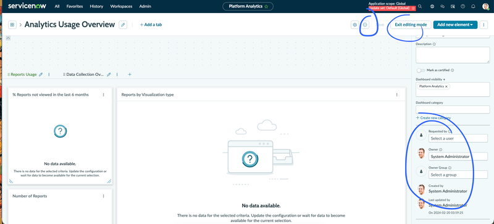Open dashboard settings gear icon
Image resolution: width=494 pixels, height=224 pixels.
354,25
